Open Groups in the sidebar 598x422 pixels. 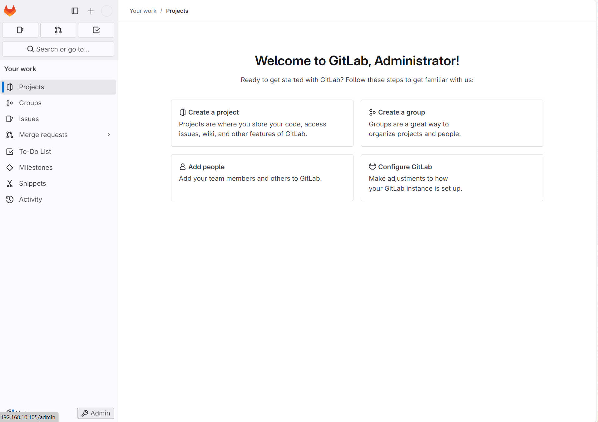tap(59, 103)
